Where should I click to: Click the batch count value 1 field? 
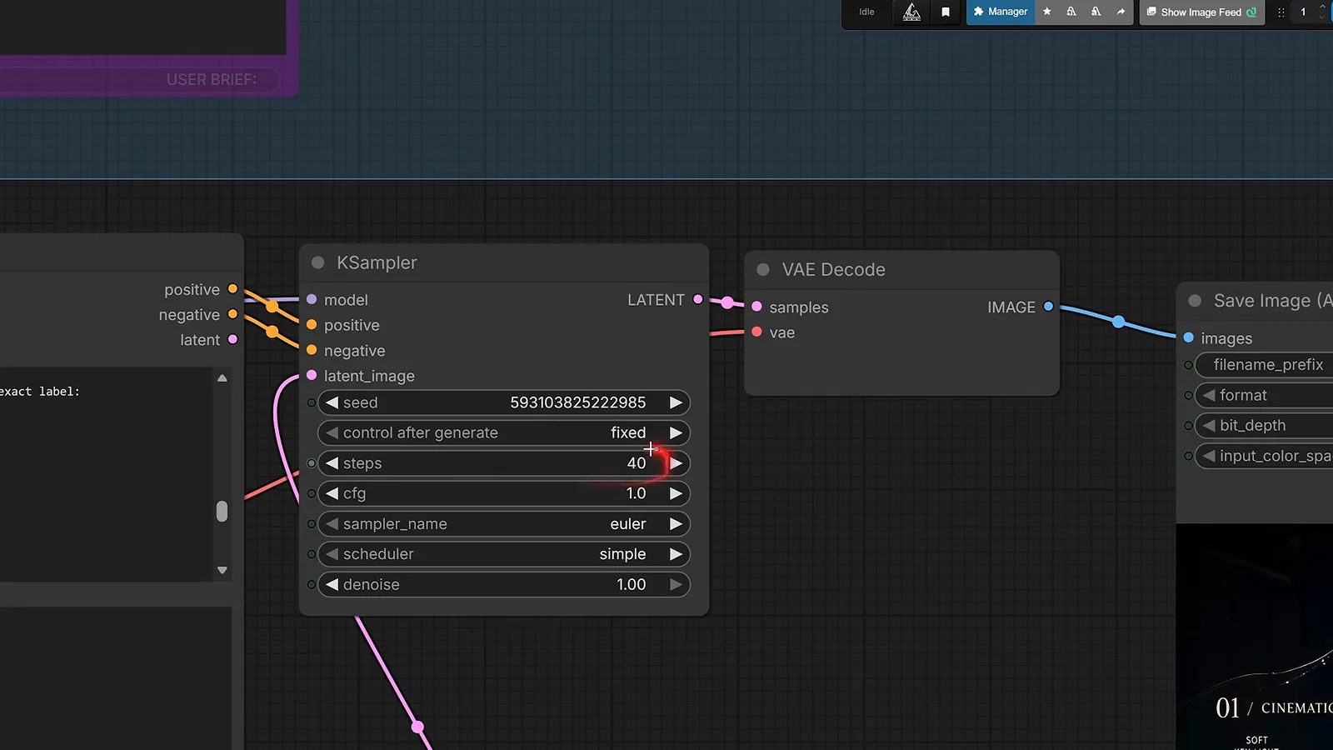pyautogui.click(x=1303, y=12)
